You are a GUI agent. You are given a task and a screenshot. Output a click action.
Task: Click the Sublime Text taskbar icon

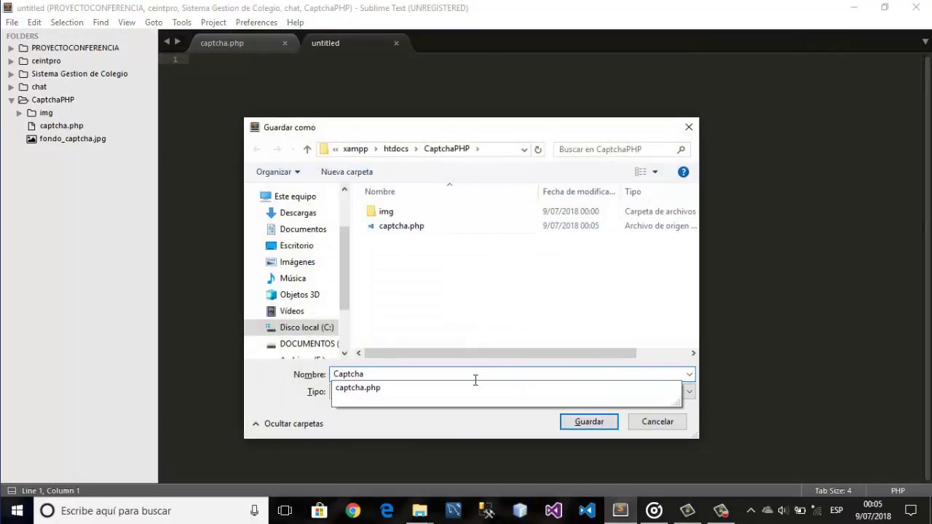620,511
